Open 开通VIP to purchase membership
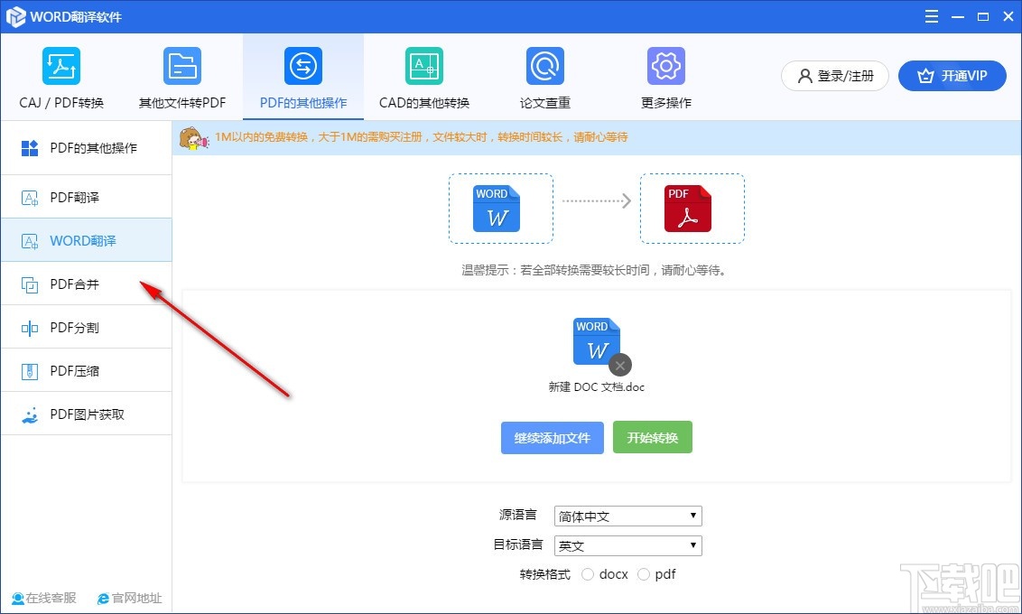This screenshot has width=1022, height=614. coord(952,76)
